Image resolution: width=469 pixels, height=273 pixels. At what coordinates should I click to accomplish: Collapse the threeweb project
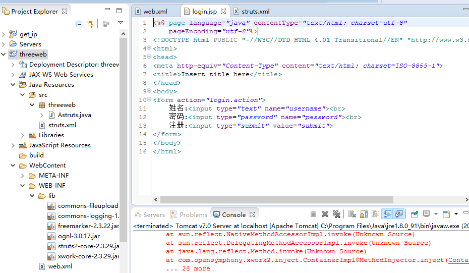pos(4,54)
